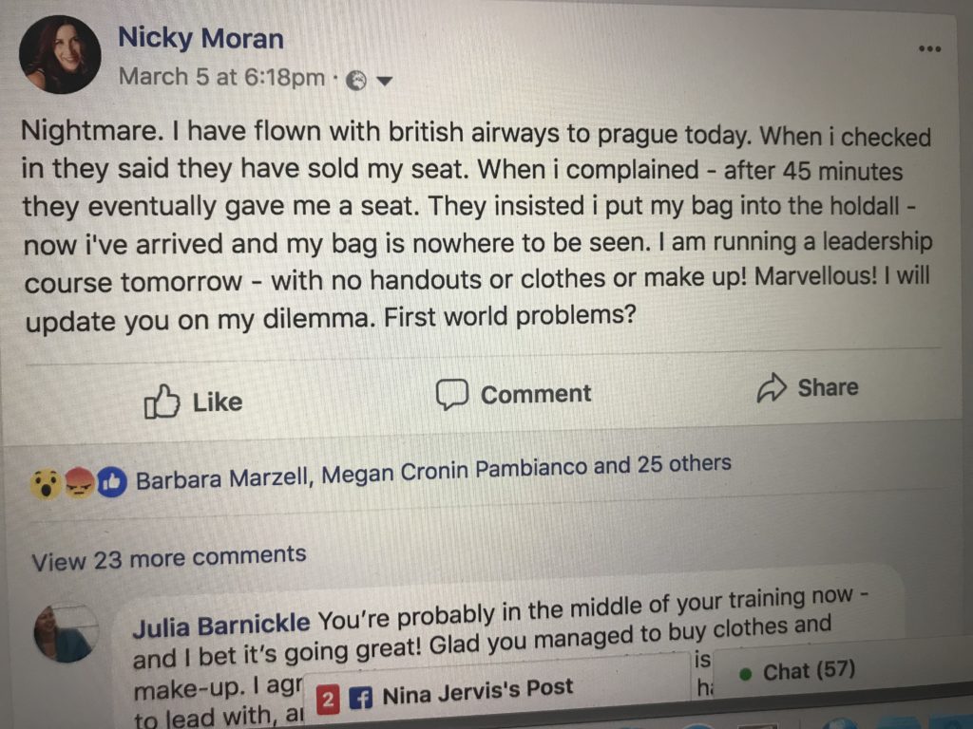Open the three-dots post options menu

929,49
